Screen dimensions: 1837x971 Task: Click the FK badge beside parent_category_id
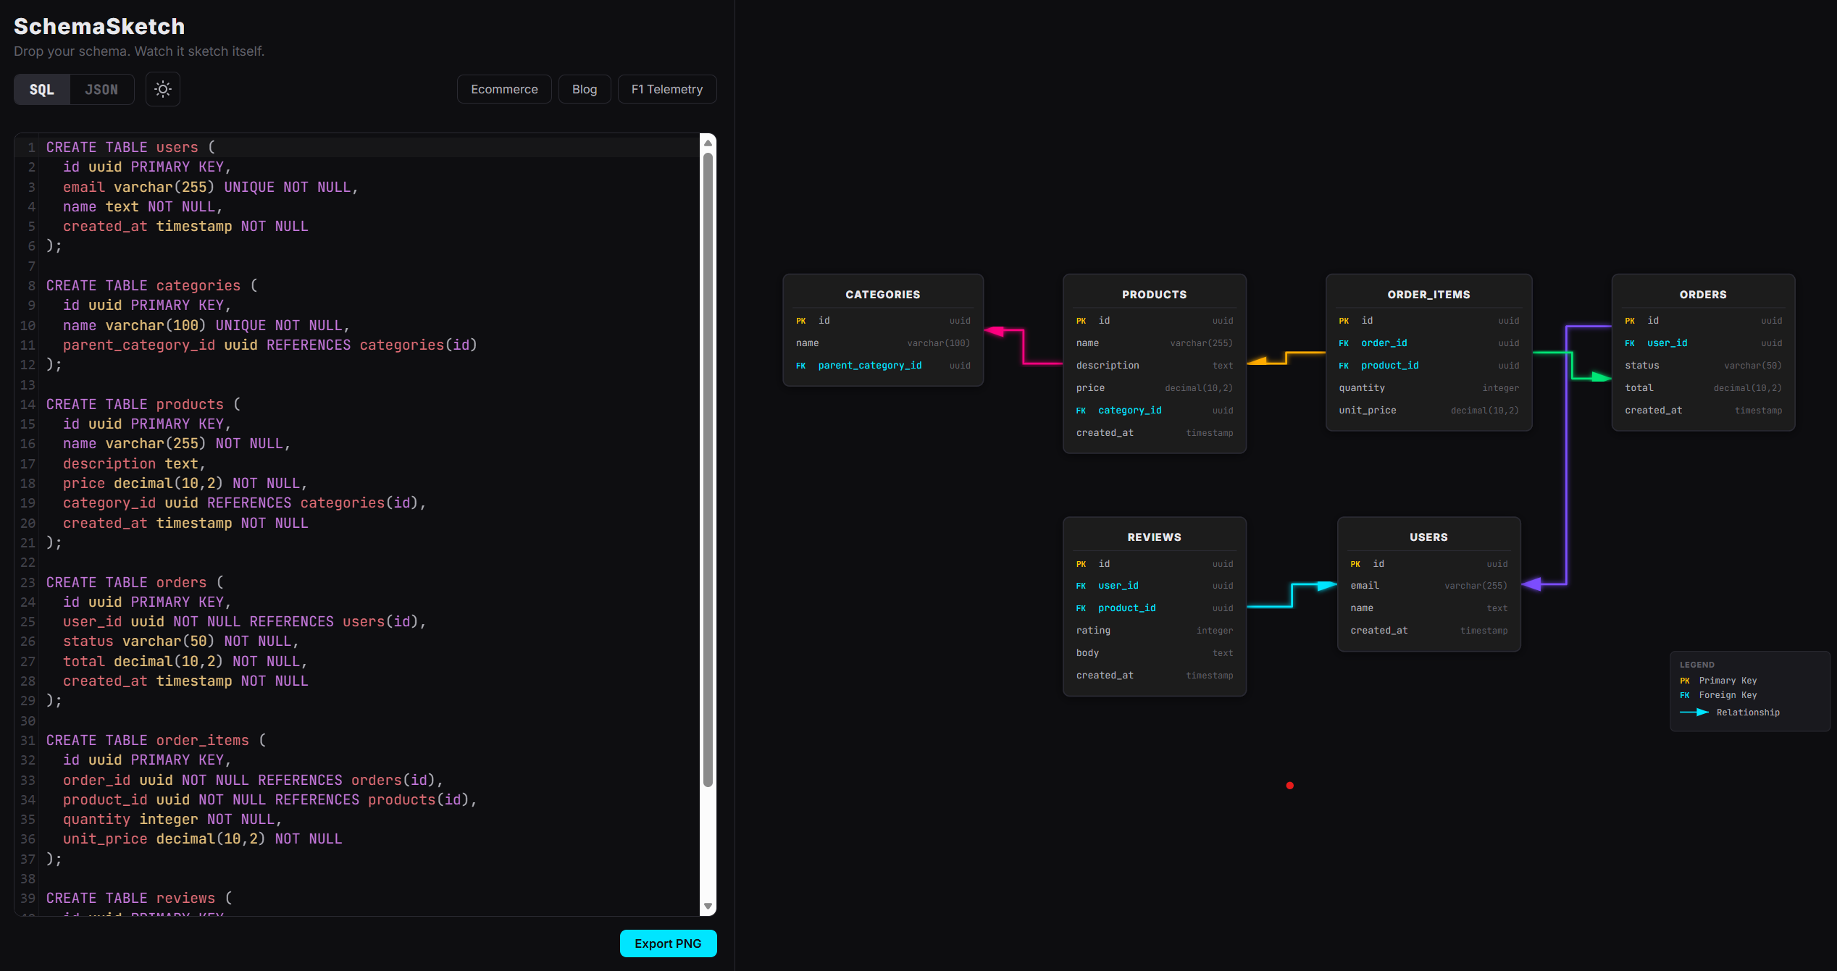[800, 366]
